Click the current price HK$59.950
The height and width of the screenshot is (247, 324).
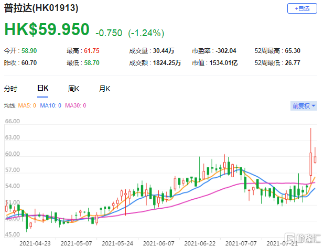[47, 29]
